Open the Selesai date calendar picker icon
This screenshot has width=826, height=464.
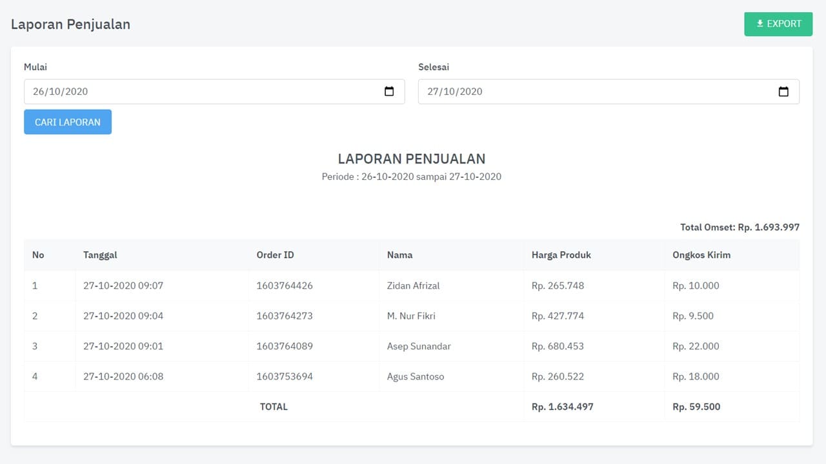pos(783,92)
